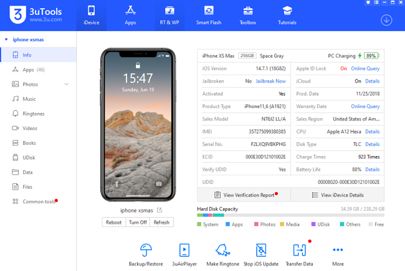This screenshot has width=405, height=271.
Task: Click the Turn Off button
Action: pyautogui.click(x=138, y=223)
